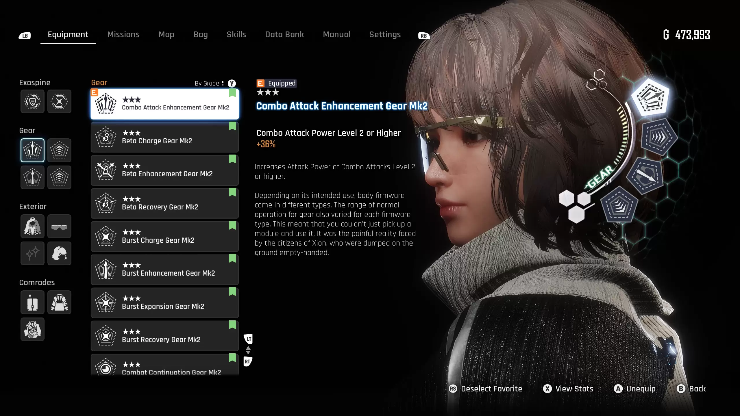740x416 pixels.
Task: Click the Back prompt
Action: (x=691, y=389)
